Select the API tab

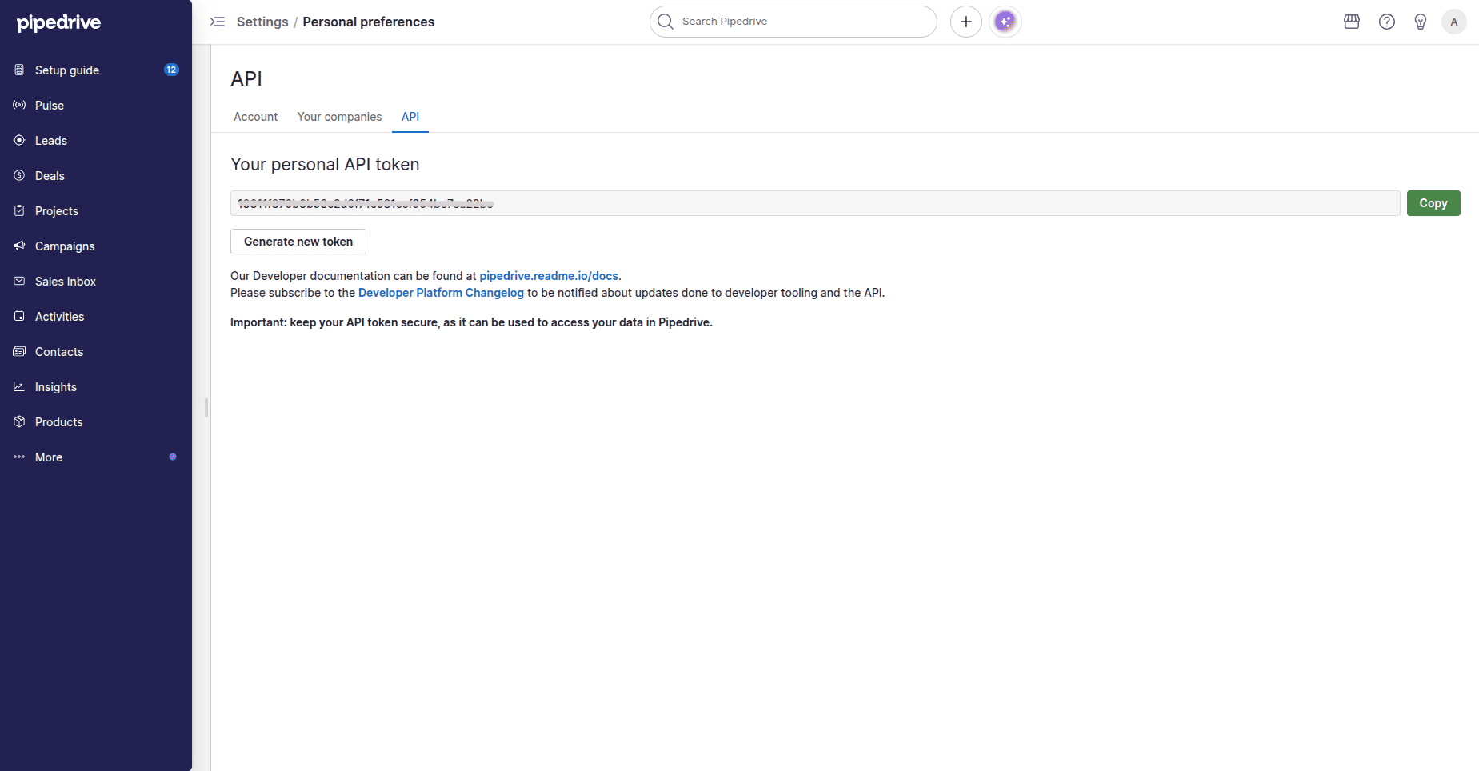410,117
